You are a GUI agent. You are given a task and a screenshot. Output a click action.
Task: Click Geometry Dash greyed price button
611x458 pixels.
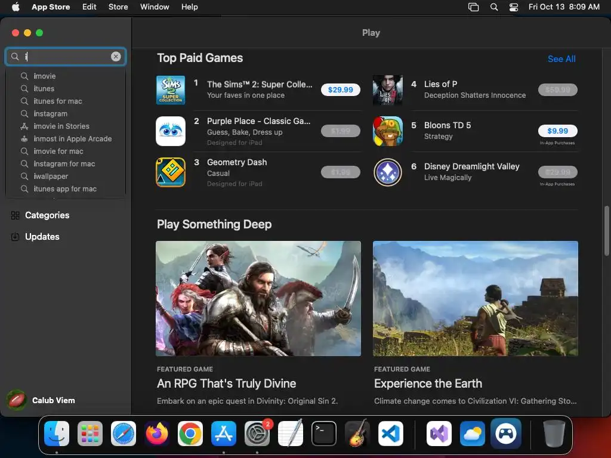pos(341,172)
